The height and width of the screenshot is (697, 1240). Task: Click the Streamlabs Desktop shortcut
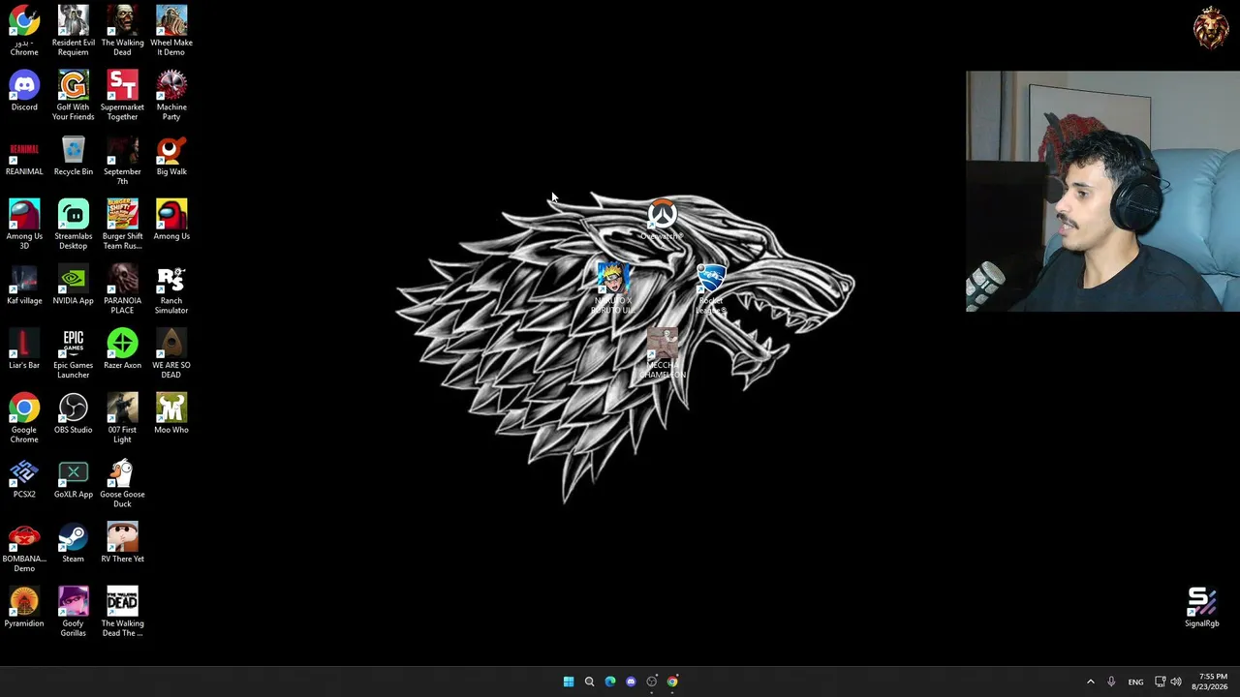point(74,224)
